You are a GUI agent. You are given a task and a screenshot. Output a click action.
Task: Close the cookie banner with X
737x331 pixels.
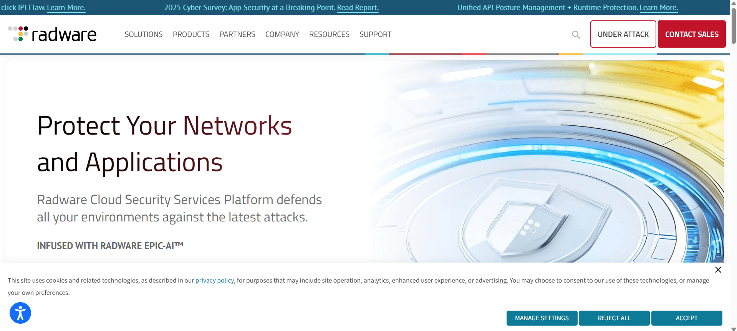718,269
